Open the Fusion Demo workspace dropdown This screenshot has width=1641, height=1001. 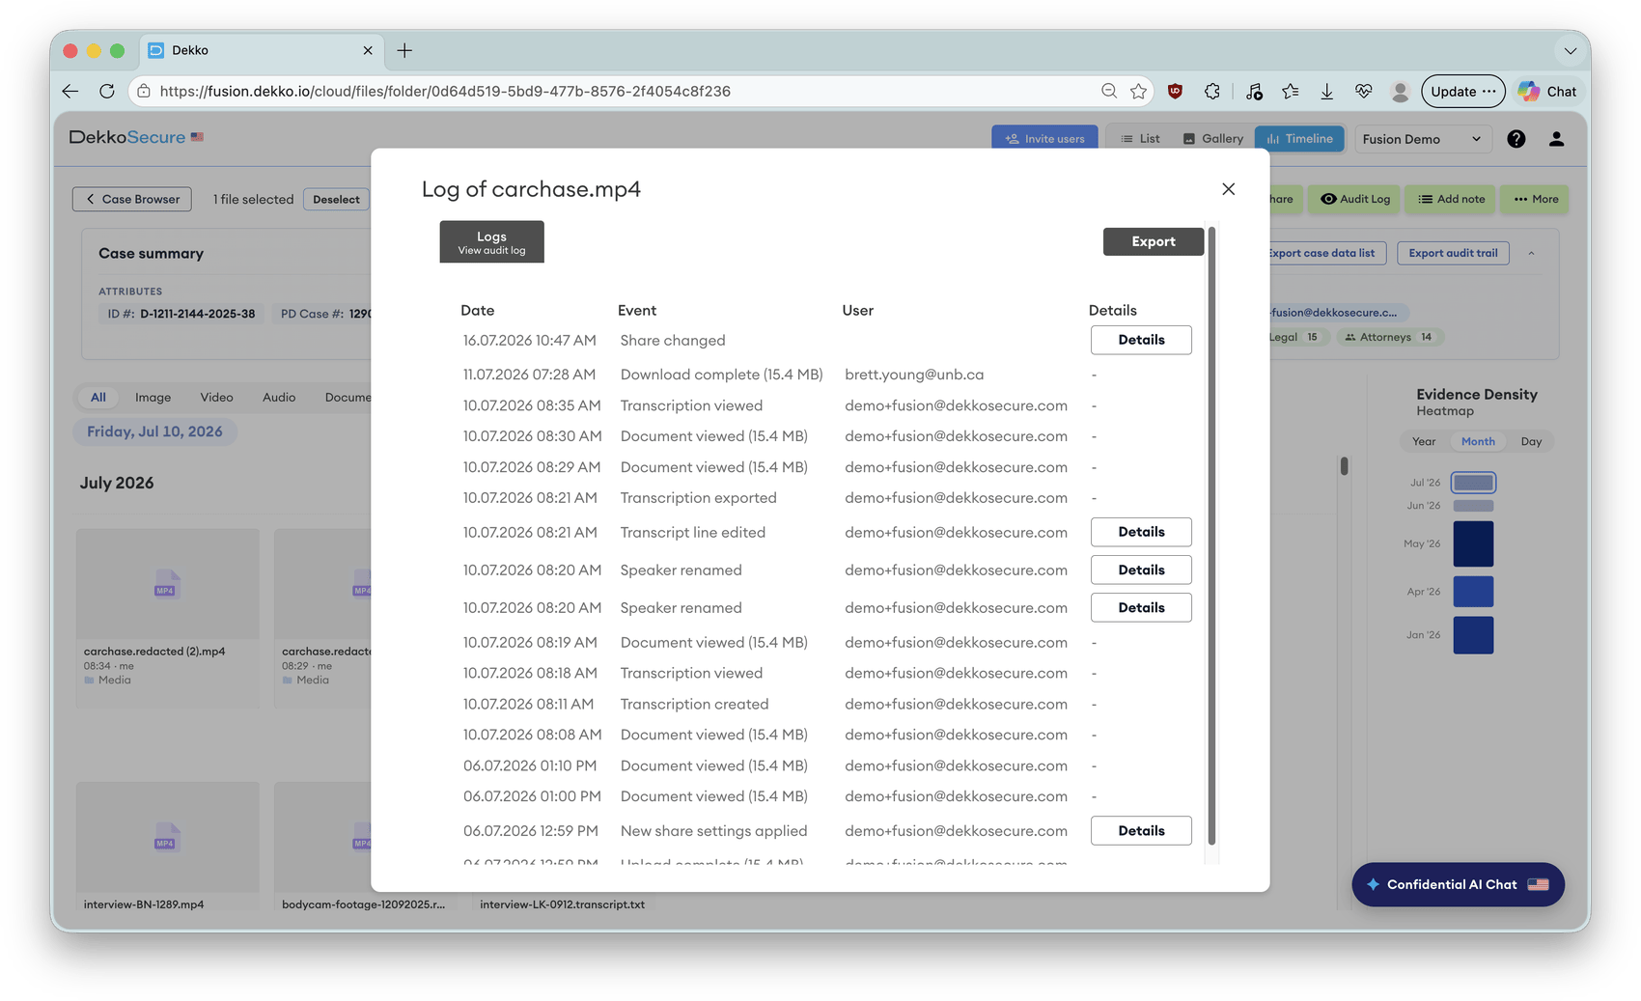click(1422, 139)
